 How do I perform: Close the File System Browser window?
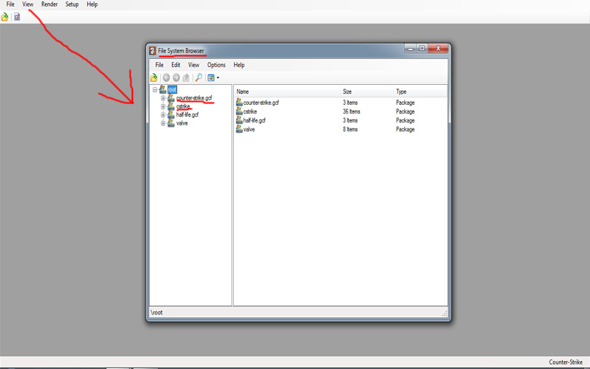438,49
